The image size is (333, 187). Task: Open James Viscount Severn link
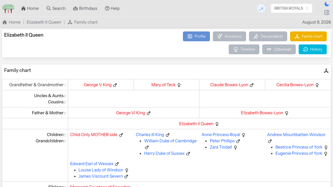point(101,176)
